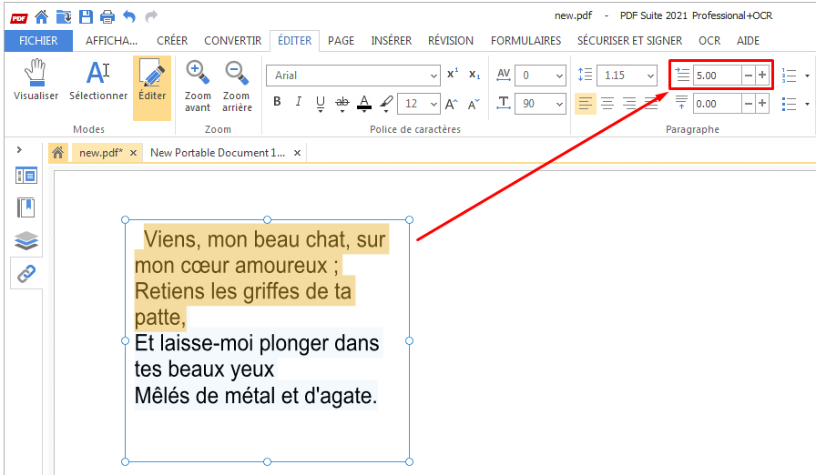Apply superscript to the selected text
This screenshot has width=816, height=475.
click(x=453, y=76)
